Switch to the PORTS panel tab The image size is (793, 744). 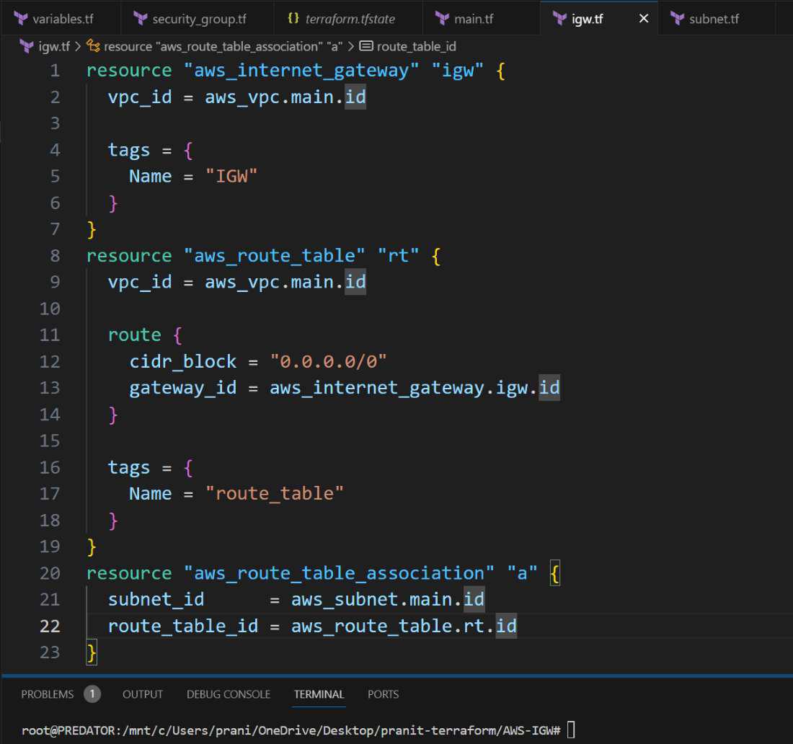[383, 694]
